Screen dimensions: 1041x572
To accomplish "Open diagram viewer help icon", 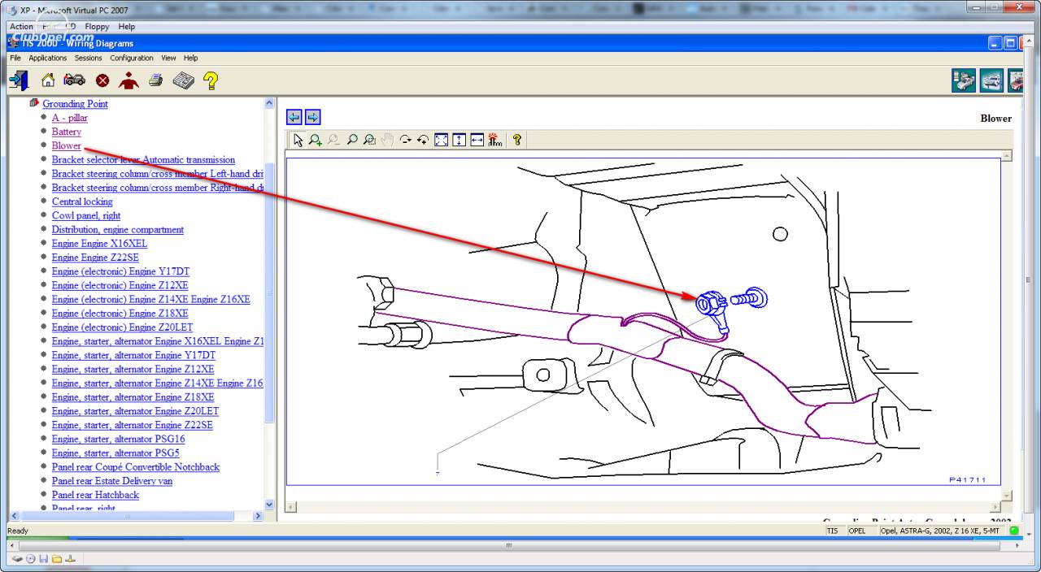I will pos(516,140).
